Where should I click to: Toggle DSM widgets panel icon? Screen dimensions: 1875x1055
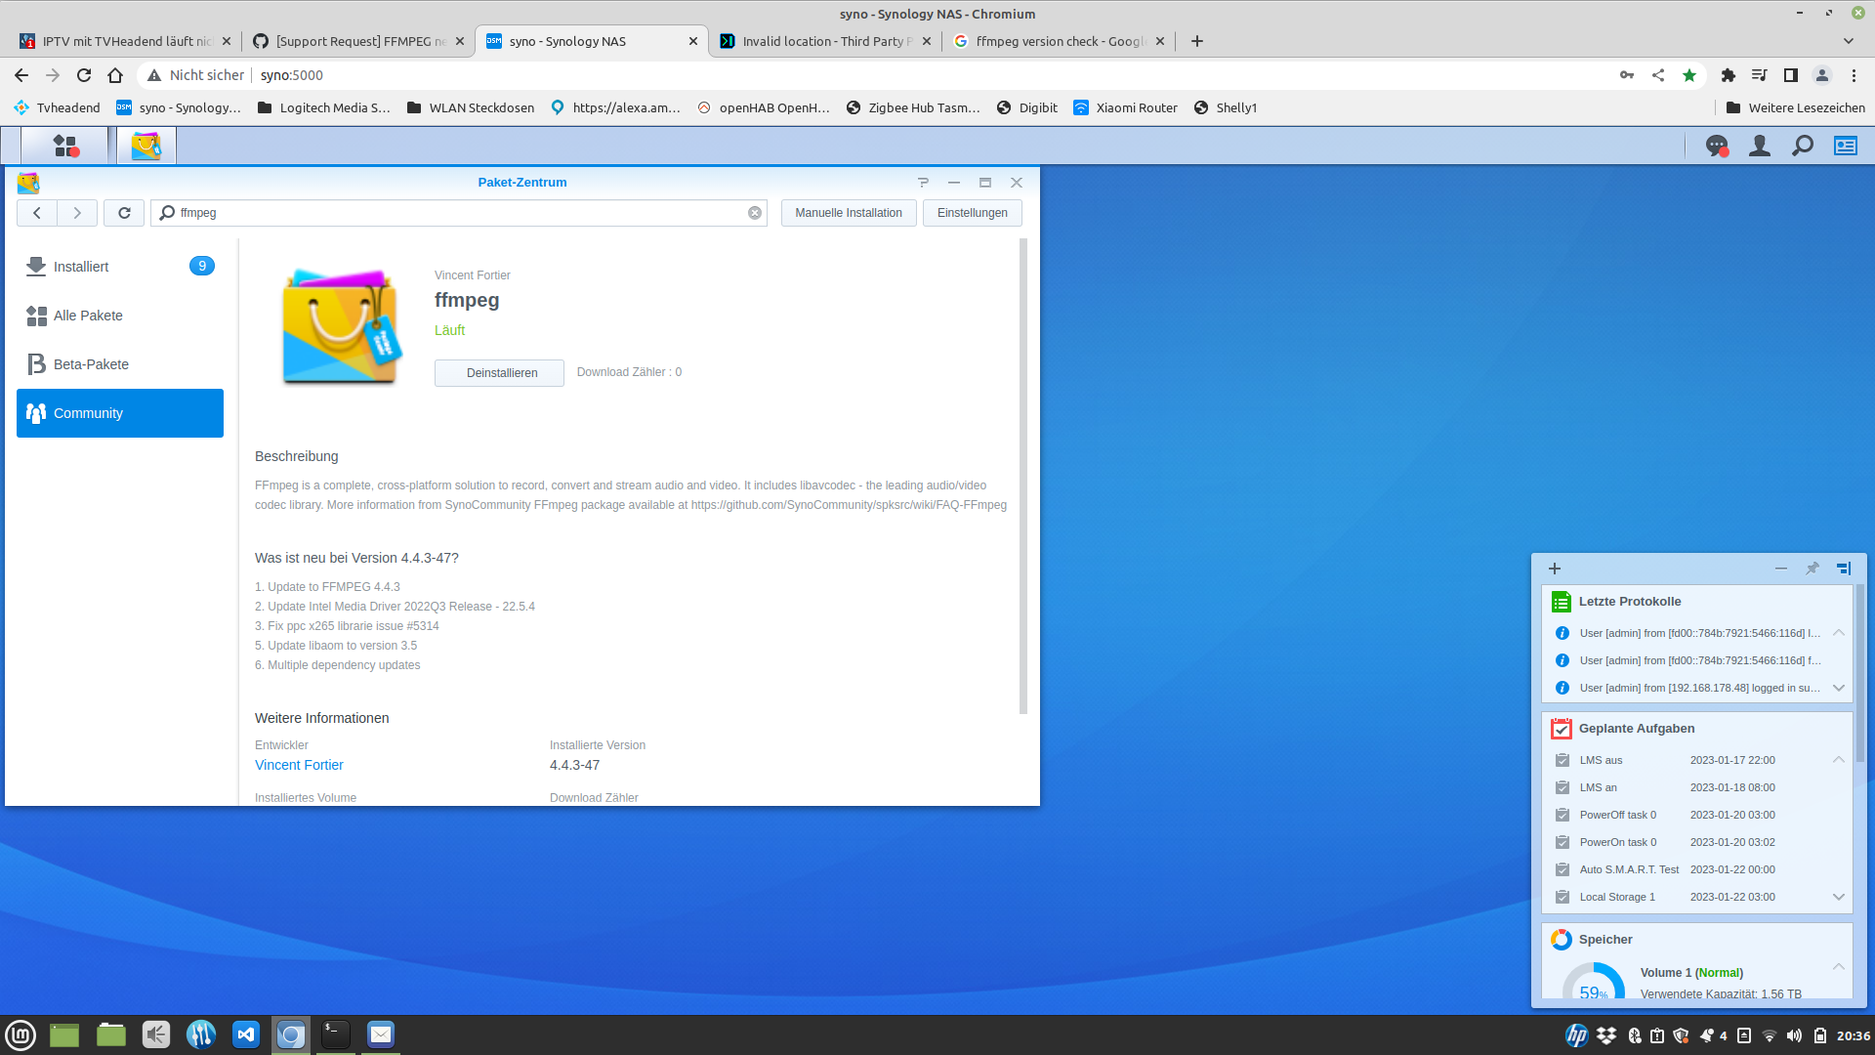(x=1846, y=146)
